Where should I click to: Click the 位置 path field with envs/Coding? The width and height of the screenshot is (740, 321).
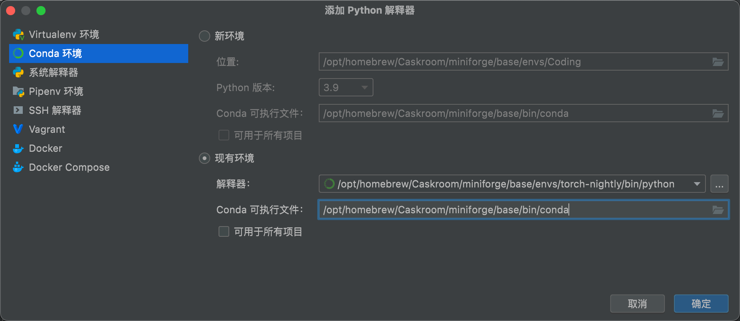523,62
